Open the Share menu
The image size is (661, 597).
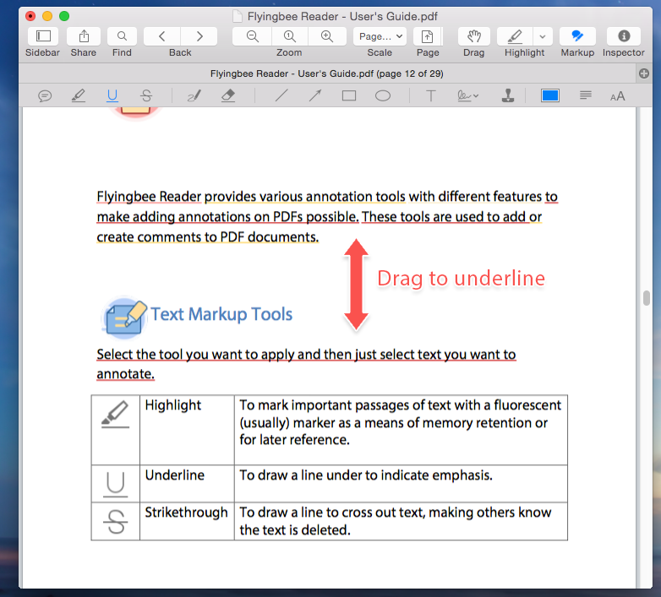coord(84,36)
